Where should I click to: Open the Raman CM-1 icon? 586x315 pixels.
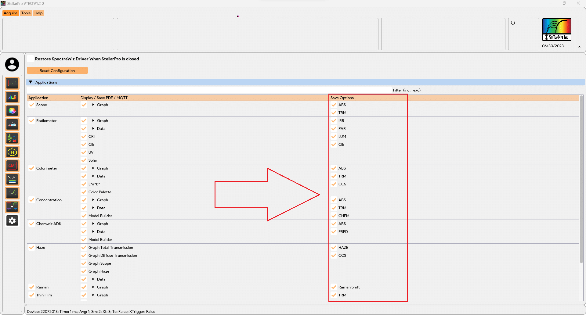(x=12, y=166)
